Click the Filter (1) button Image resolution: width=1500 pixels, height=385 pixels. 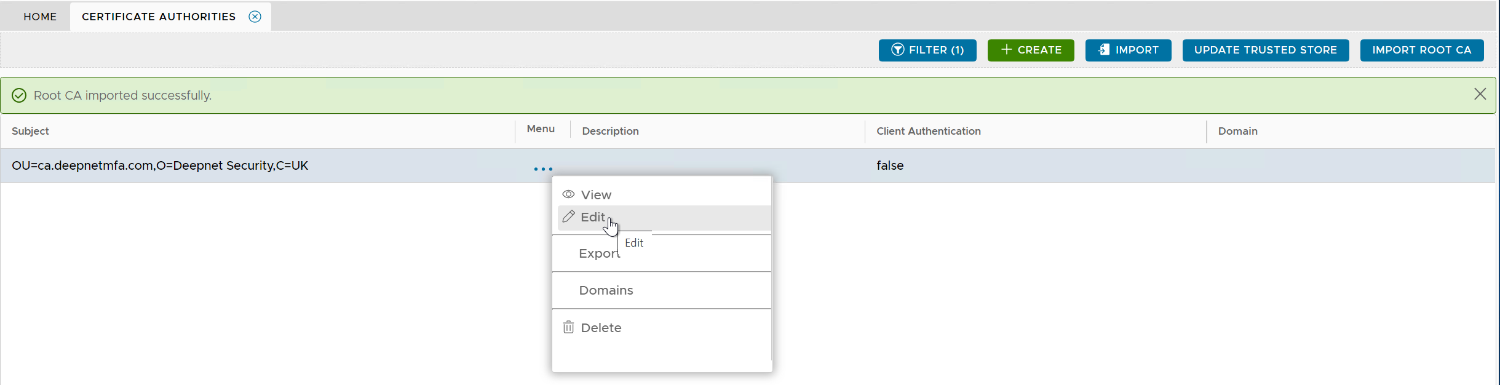coord(927,50)
